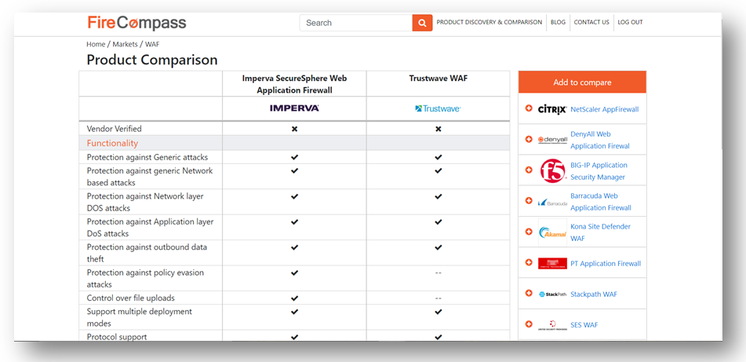
Task: Click Imperva's Vendor Verified cross mark
Action: [x=294, y=129]
